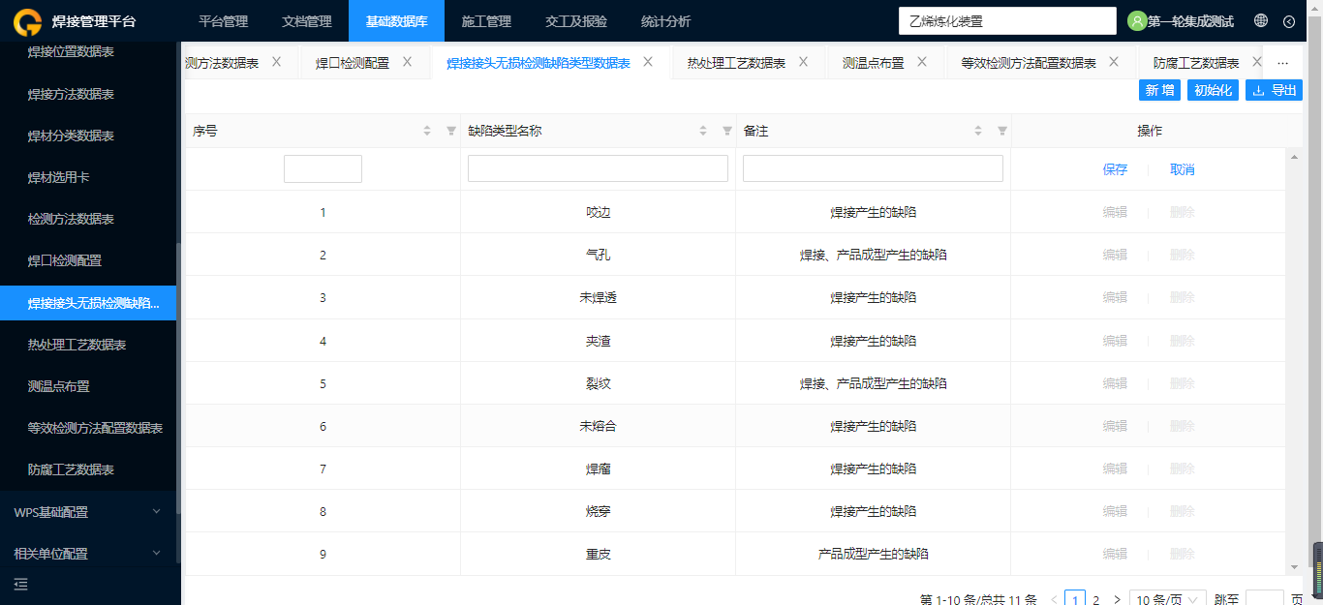This screenshot has width=1323, height=605.
Task: Click the circled back arrow icon
Action: (1289, 21)
